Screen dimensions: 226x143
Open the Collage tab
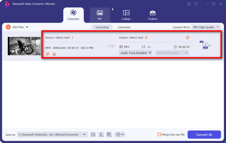point(126,15)
